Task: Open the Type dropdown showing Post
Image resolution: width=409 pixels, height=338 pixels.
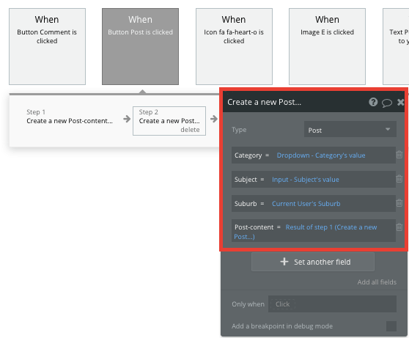Action: 350,130
